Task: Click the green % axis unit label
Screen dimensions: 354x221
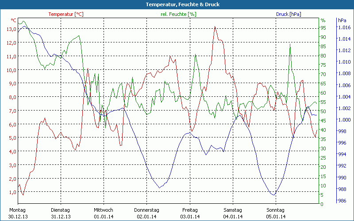Action: click(x=323, y=20)
